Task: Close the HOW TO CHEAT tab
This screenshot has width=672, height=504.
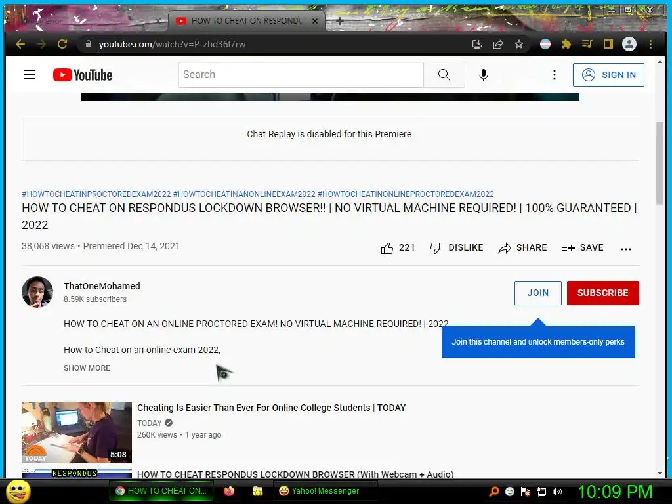Action: pyautogui.click(x=315, y=20)
